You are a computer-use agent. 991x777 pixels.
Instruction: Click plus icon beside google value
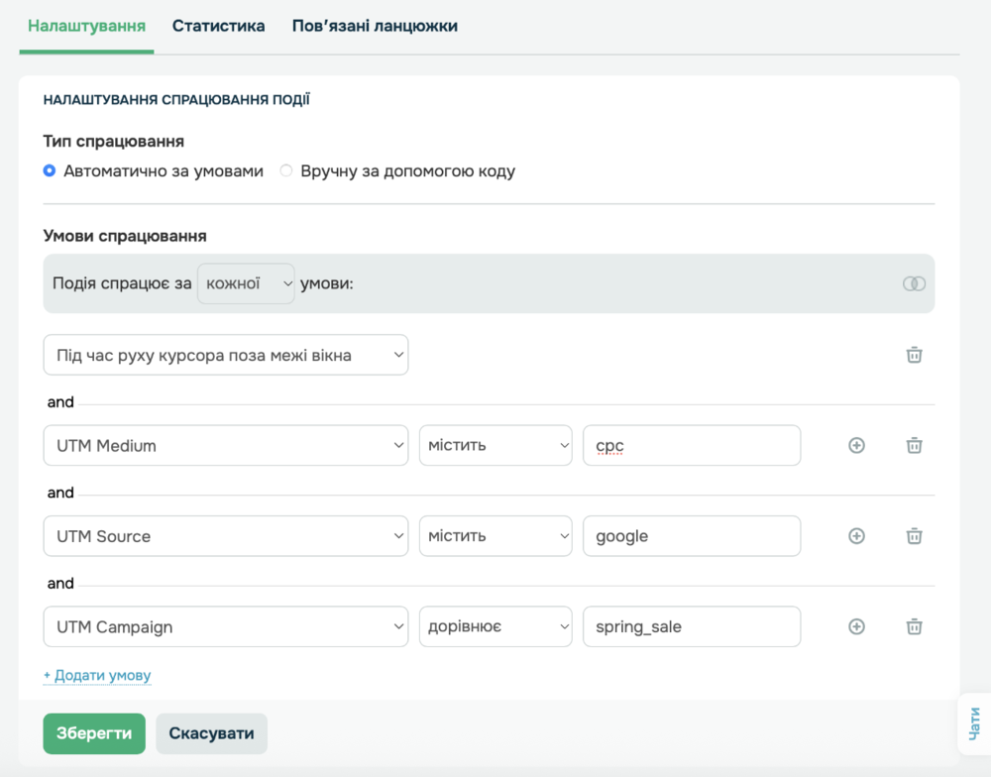[x=856, y=536]
